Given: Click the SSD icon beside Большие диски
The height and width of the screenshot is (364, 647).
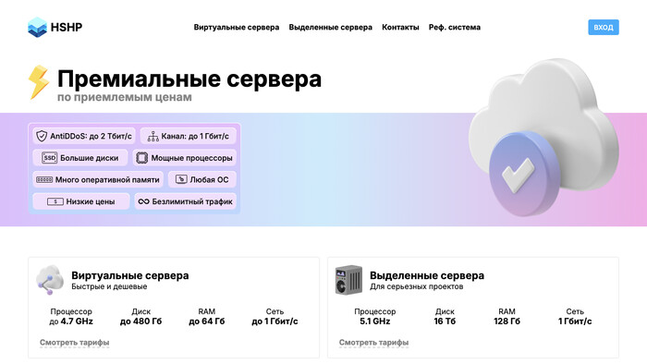Looking at the screenshot, I should (x=50, y=158).
